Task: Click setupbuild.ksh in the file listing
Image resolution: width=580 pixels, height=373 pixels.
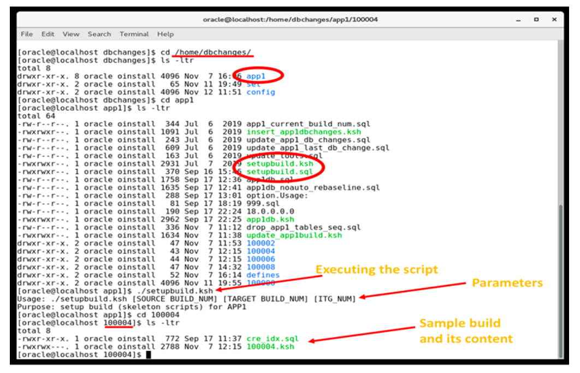Action: pos(280,163)
